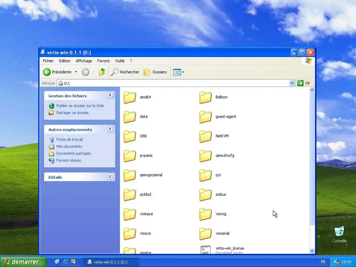Open the Affichage view-mode icon dropdown
This screenshot has width=356, height=267.
point(178,72)
